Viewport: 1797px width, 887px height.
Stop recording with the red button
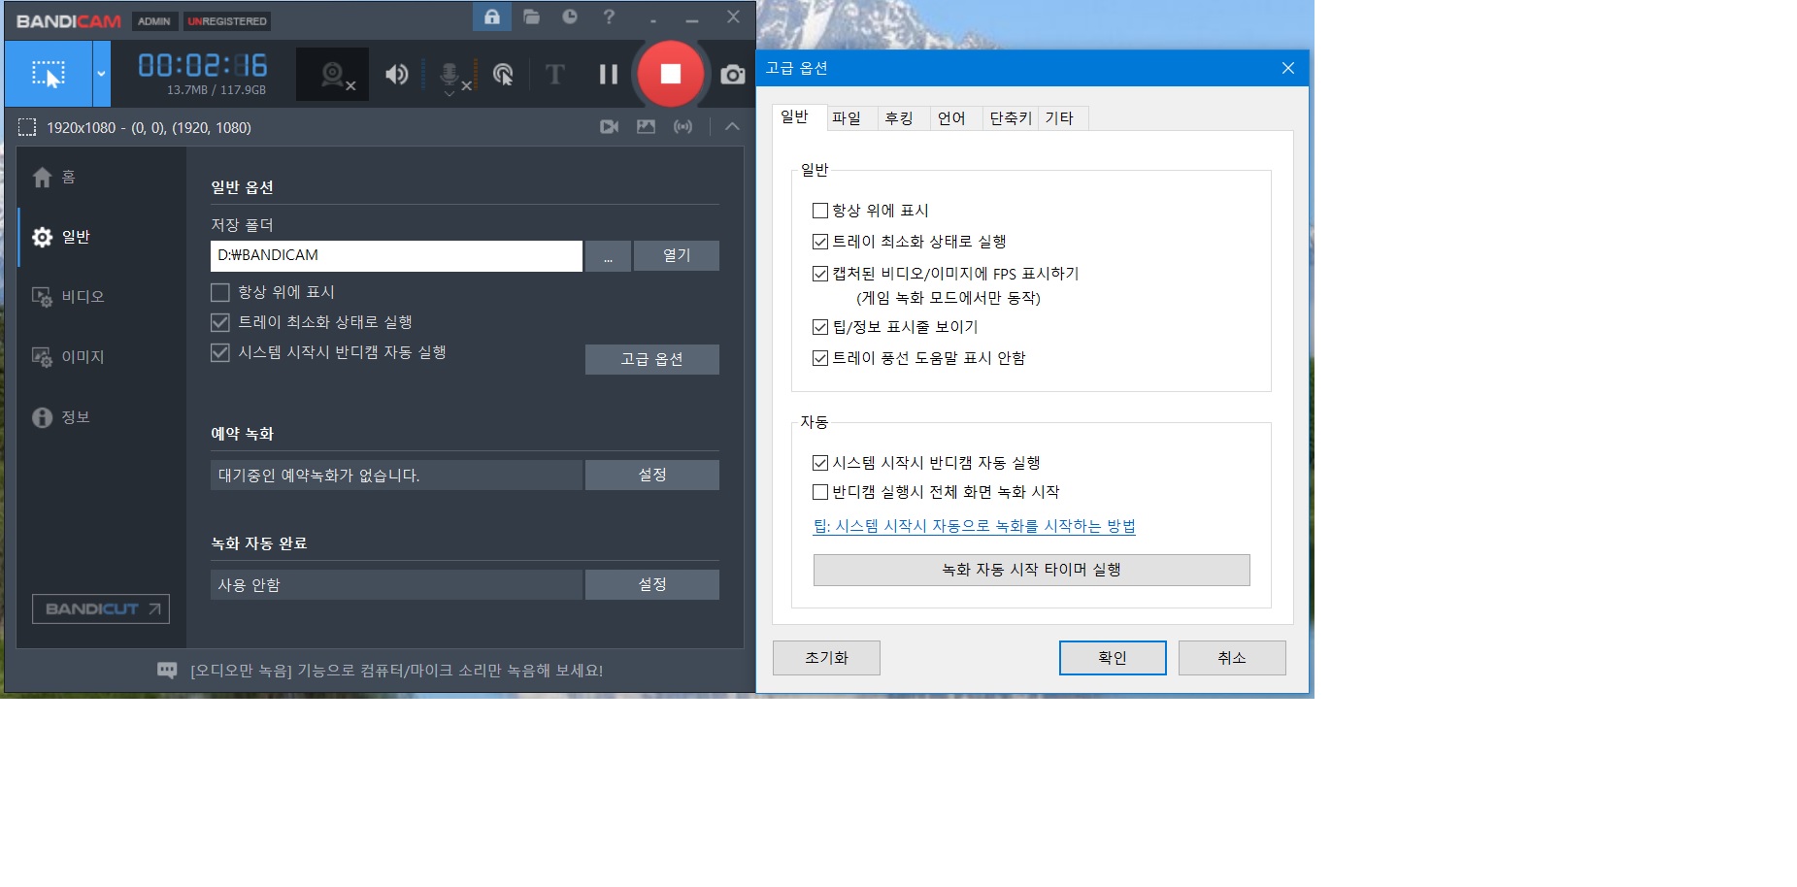670,74
